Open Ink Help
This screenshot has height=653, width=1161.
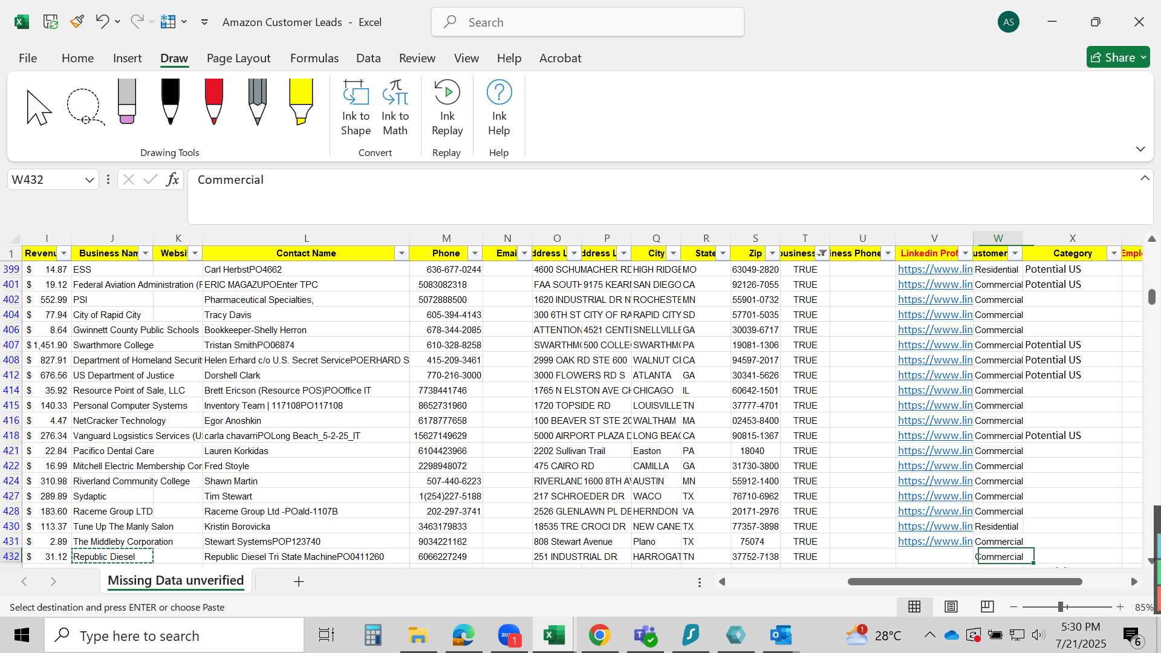[x=499, y=108]
